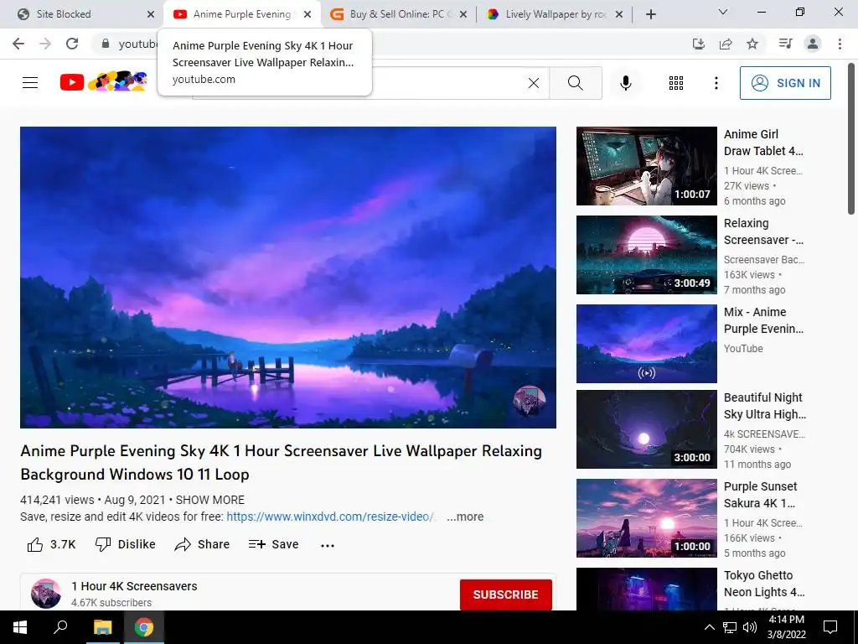Viewport: 858px width, 644px height.
Task: Open YouTube apps grid
Action: pyautogui.click(x=676, y=83)
